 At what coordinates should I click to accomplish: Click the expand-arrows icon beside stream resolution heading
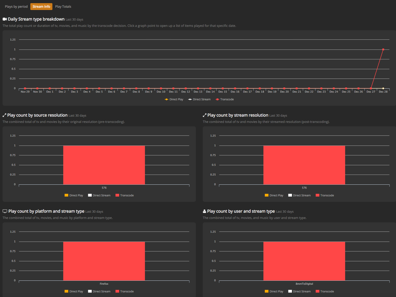(x=204, y=115)
